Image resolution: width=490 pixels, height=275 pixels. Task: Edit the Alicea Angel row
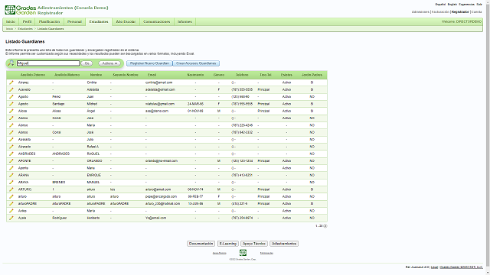[x=11, y=111]
